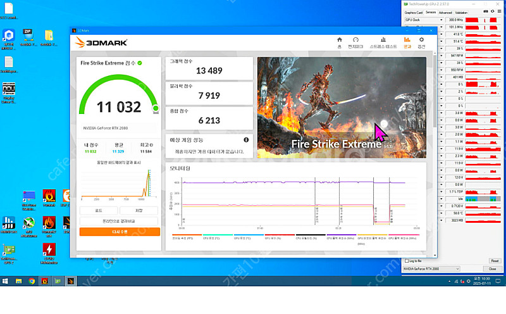
Task: Switch to the Graphics Card tab in GPU-Z
Action: point(414,13)
